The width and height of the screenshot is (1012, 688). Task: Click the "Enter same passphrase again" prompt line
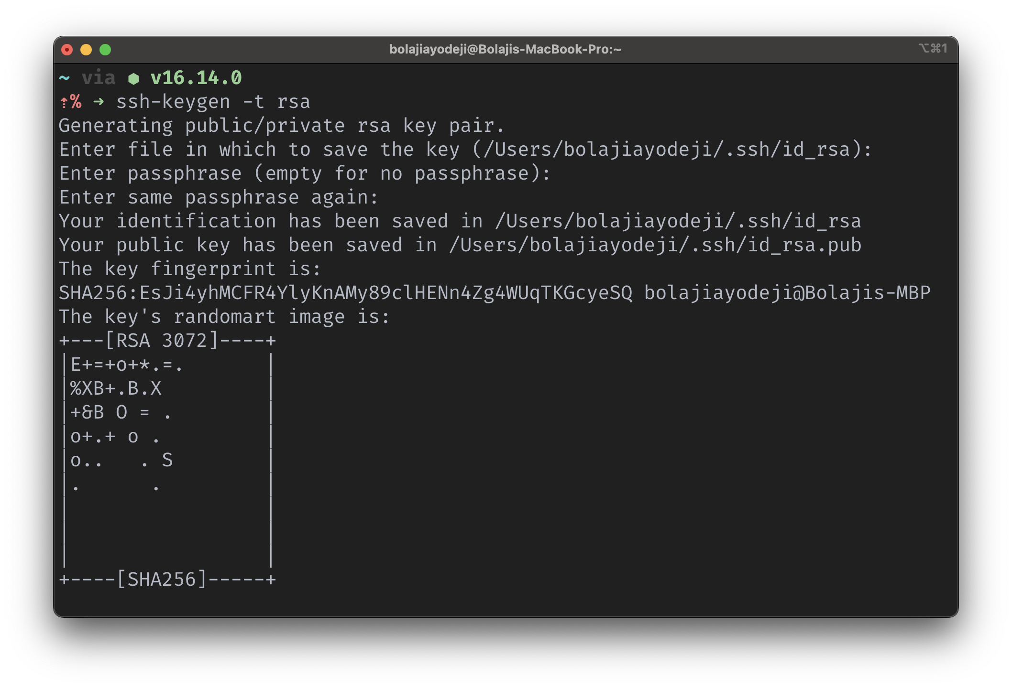(x=219, y=197)
